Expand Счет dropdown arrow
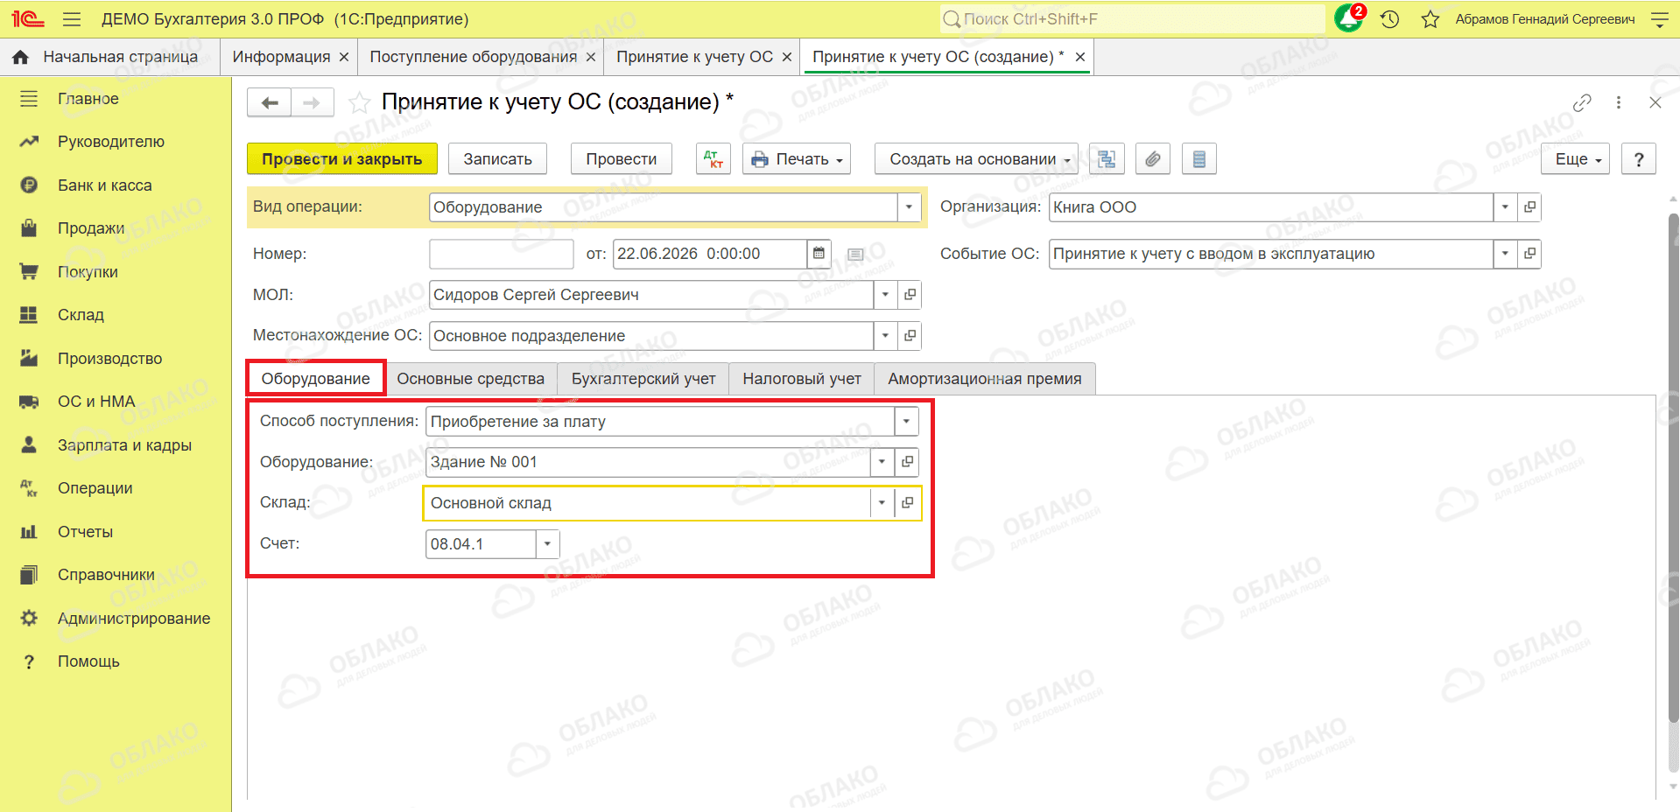The height and width of the screenshot is (812, 1680). pyautogui.click(x=548, y=544)
